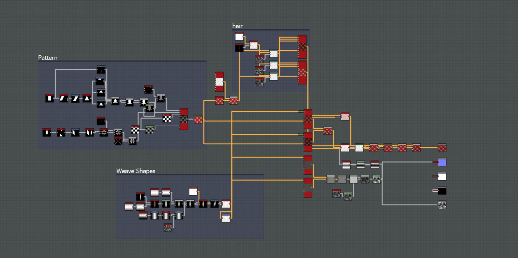Select the green-header striped node
Screen dimensions: 518x258
point(361,164)
